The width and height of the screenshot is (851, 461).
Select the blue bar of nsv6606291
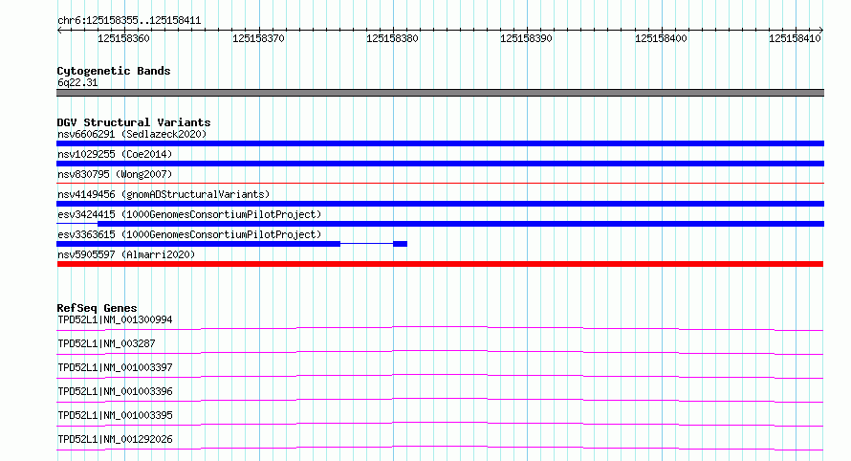click(440, 143)
